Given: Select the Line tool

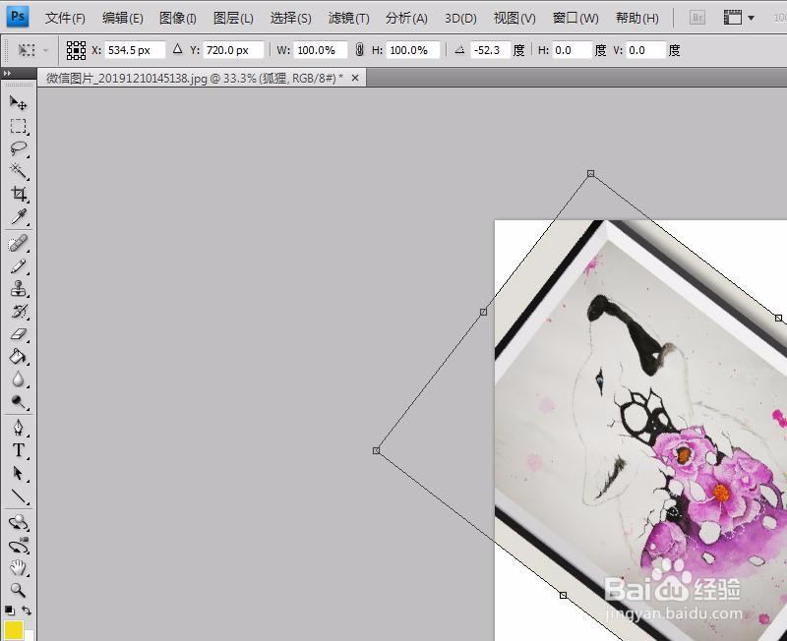Looking at the screenshot, I should coord(18,496).
